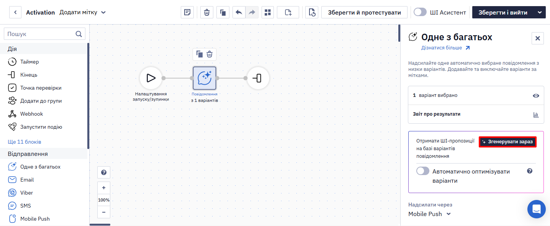Click the Зберегти й протестувати button

(364, 12)
